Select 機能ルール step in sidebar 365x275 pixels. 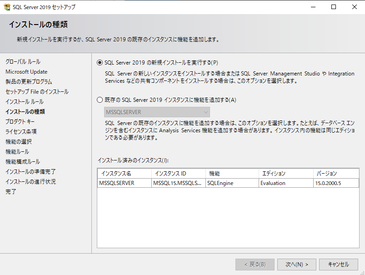[17, 151]
